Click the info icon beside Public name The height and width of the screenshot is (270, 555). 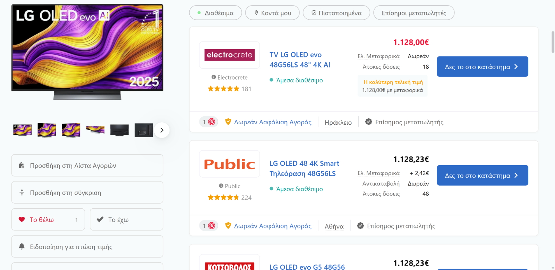coord(221,186)
